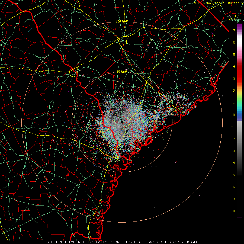Image resolution: width=244 pixels, height=244 pixels.
Task: Click "0.5 DEG" elevation text
Action: click(133, 242)
